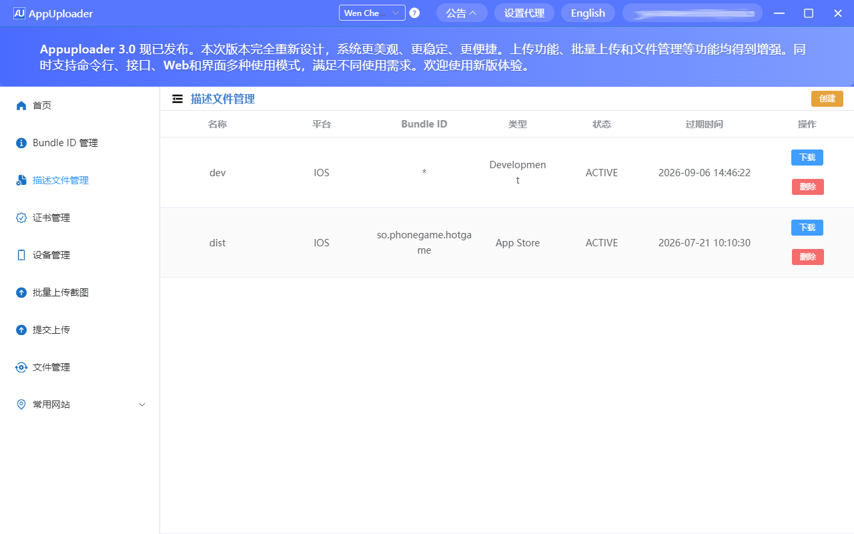
Task: Click the Bundle ID 管理 info icon
Action: pos(21,142)
